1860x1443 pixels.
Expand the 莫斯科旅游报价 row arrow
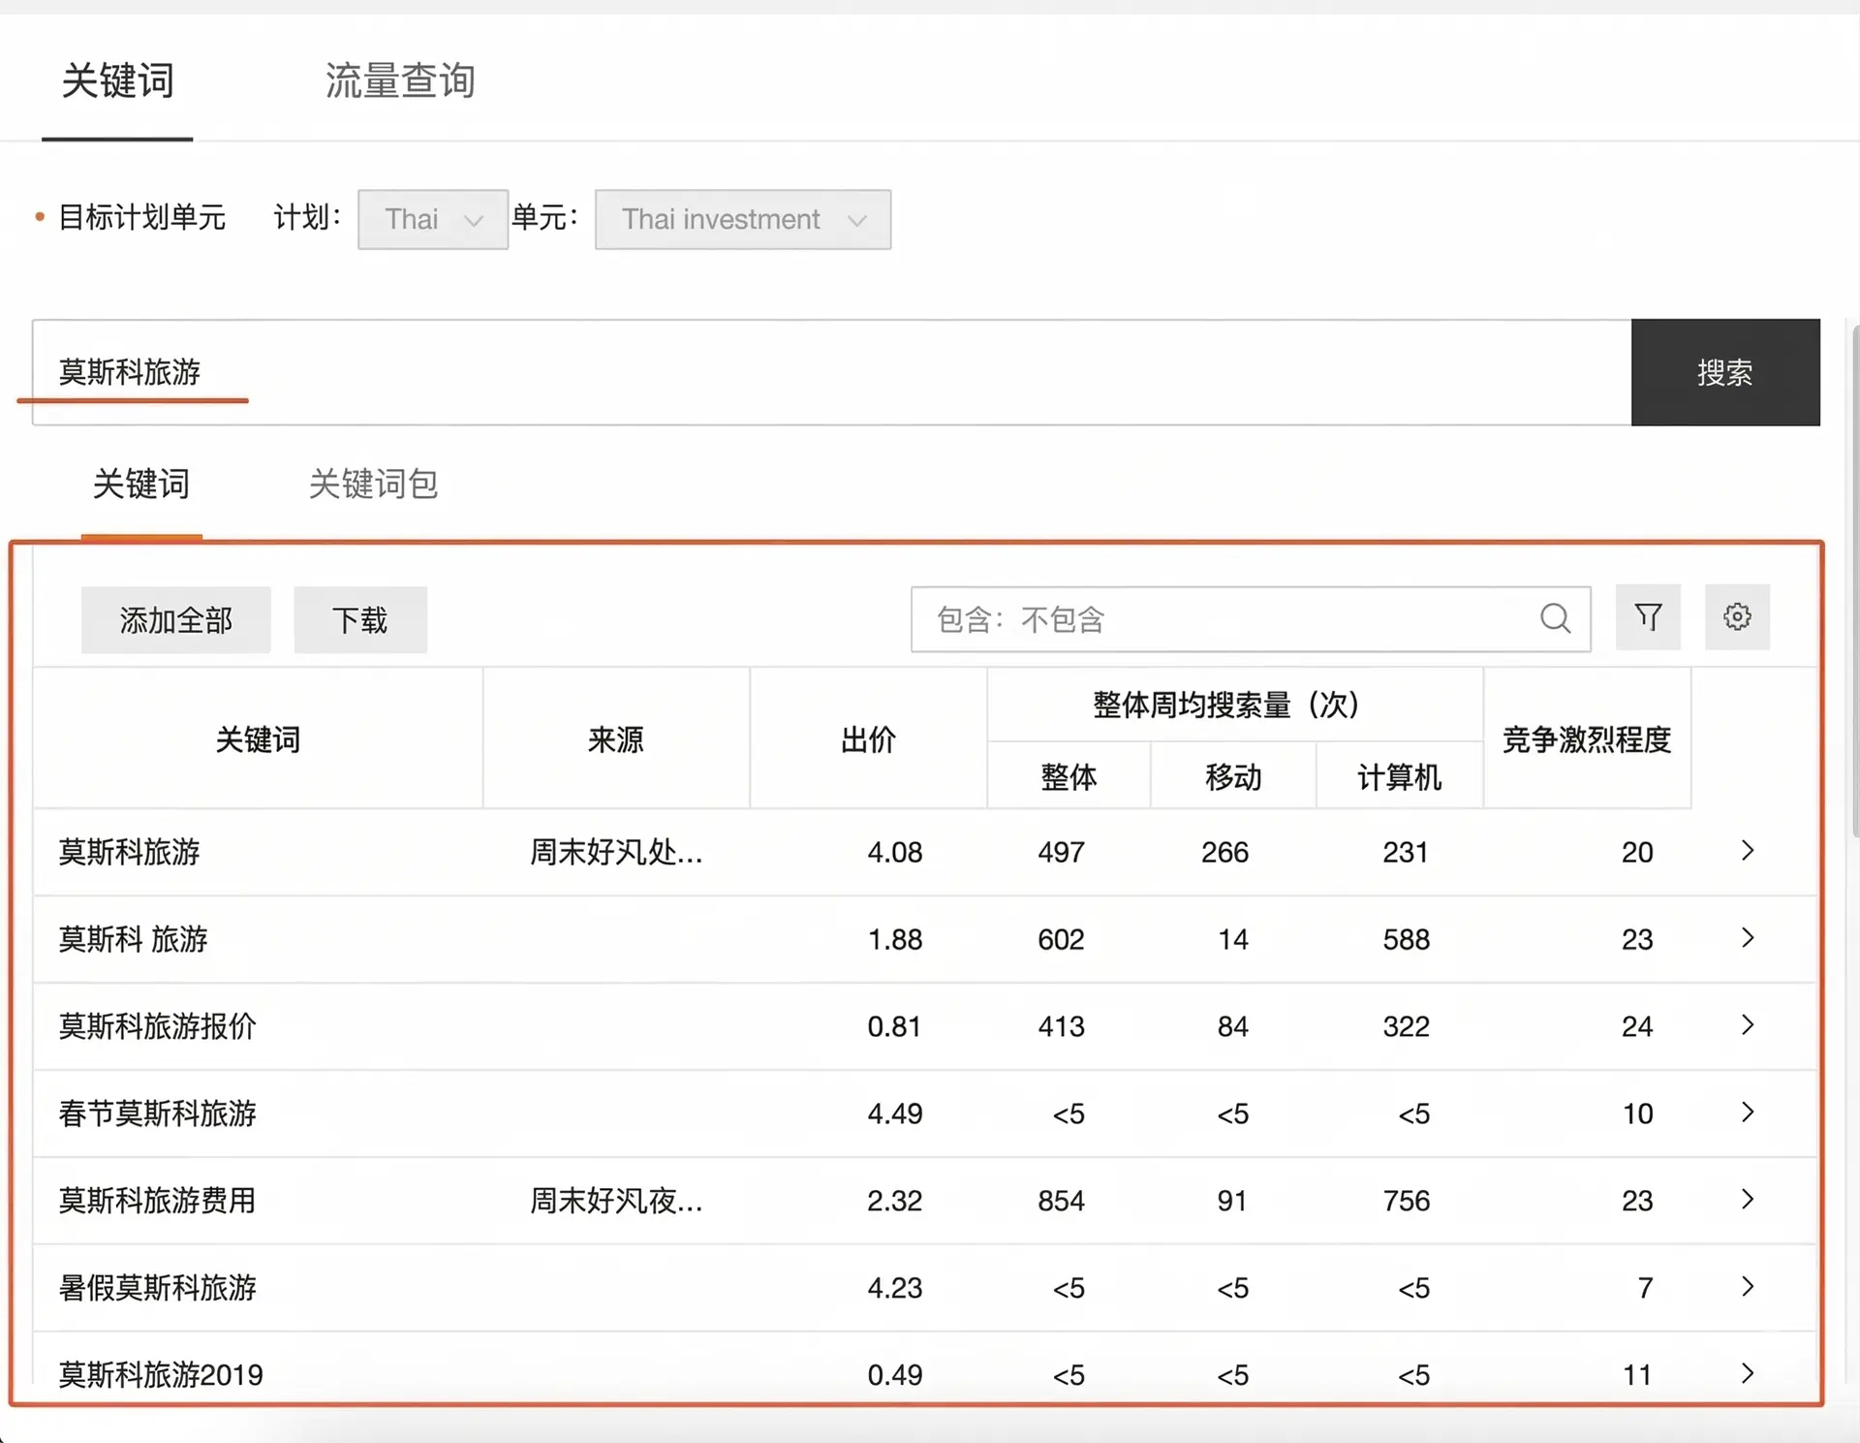click(1748, 1025)
